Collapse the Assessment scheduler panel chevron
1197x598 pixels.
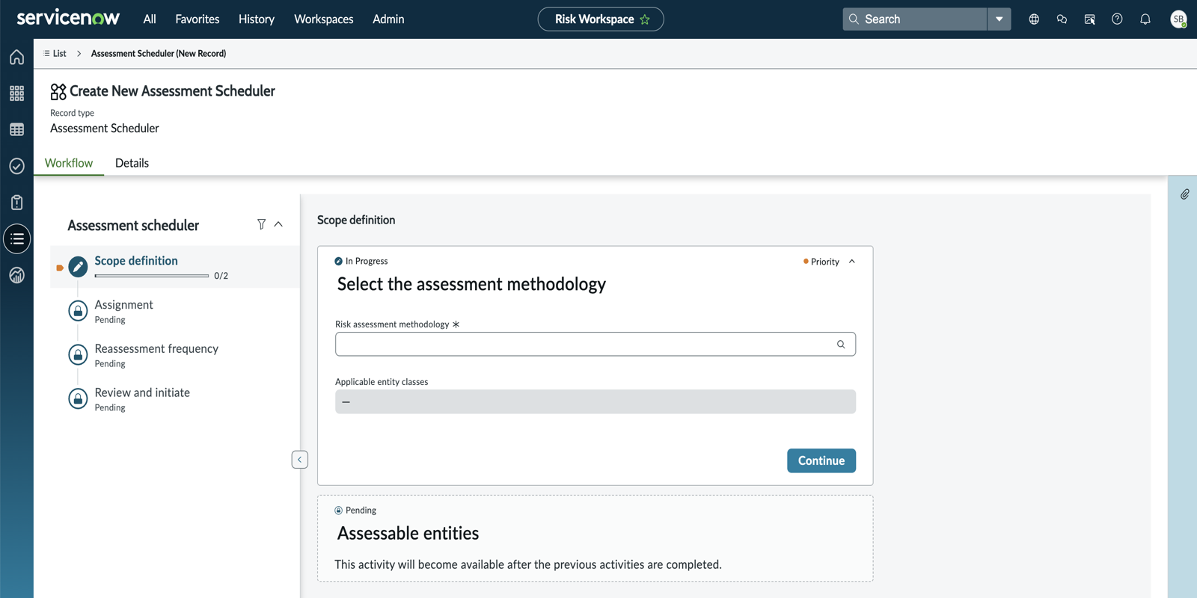pos(278,224)
